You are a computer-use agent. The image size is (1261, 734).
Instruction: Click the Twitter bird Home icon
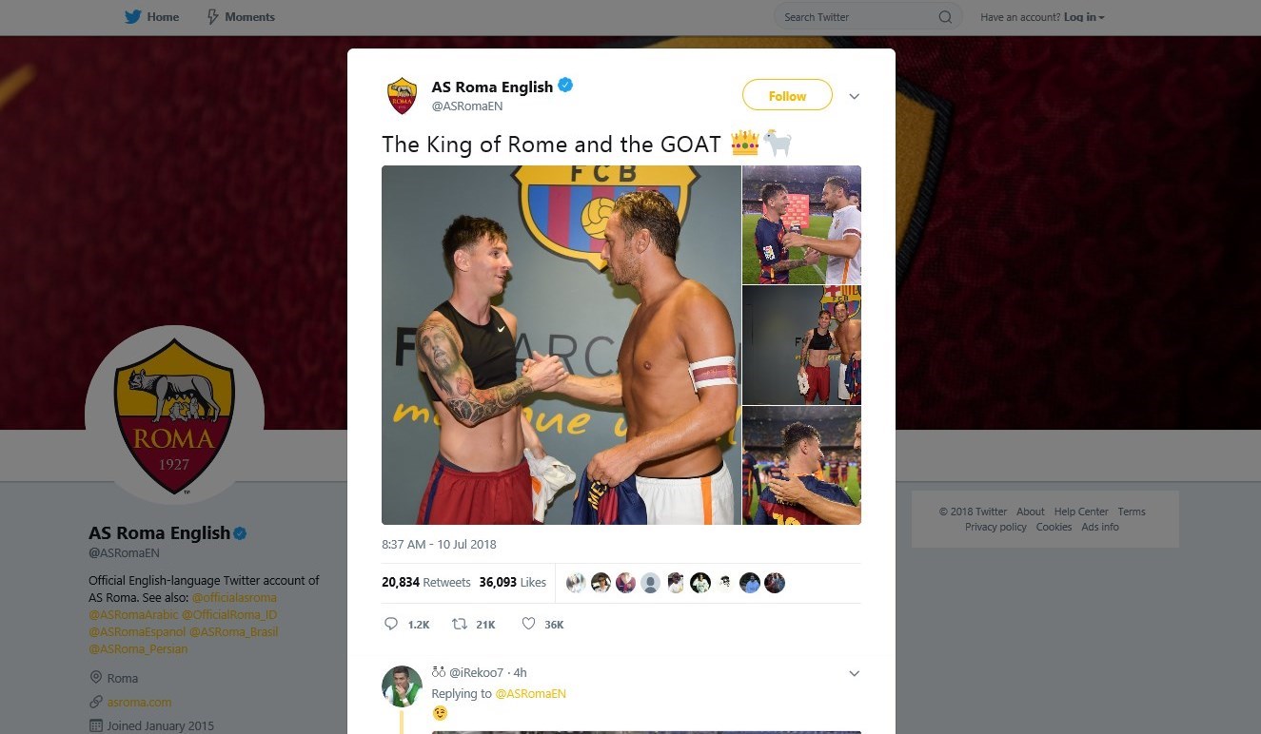click(x=132, y=17)
